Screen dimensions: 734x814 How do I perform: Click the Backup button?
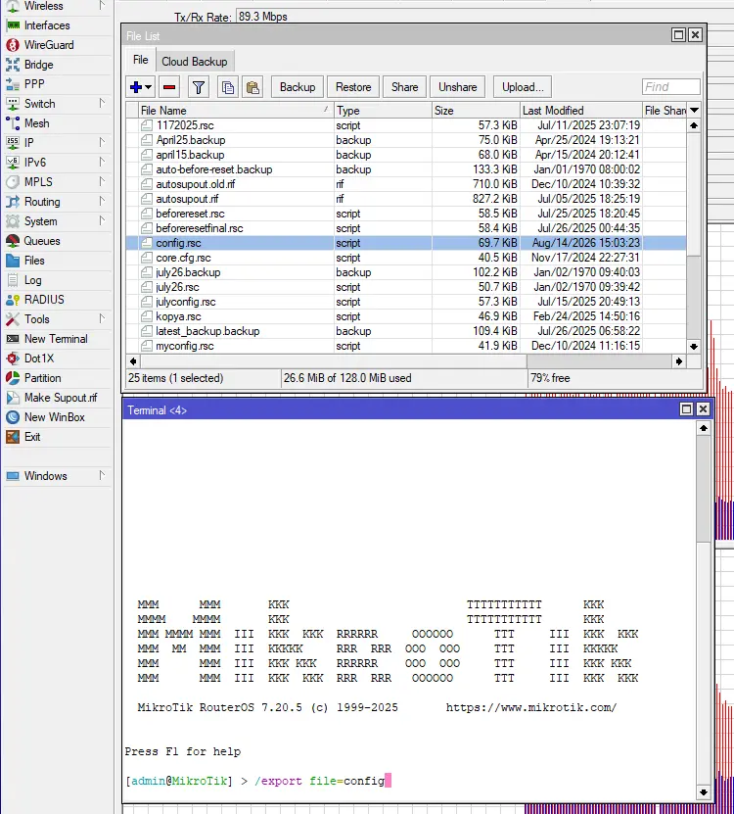(298, 87)
